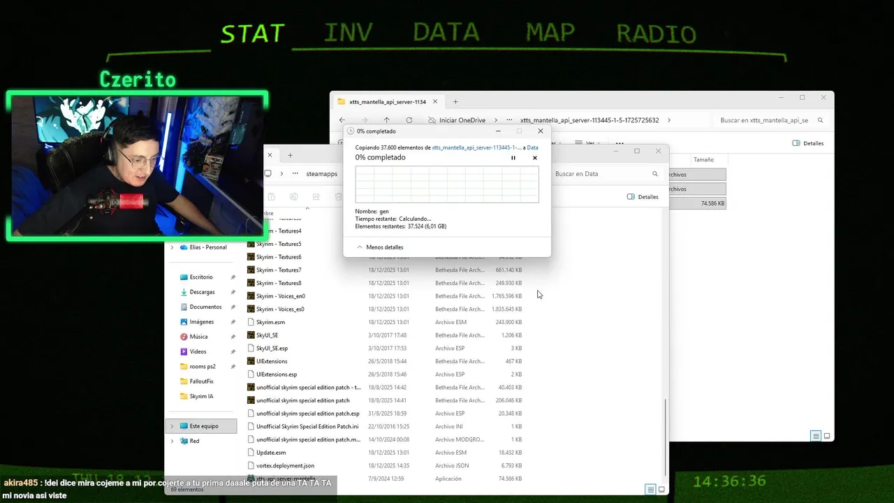This screenshot has height=503, width=894.
Task: Expand the Elias - Personal OneDrive node
Action: click(x=173, y=247)
